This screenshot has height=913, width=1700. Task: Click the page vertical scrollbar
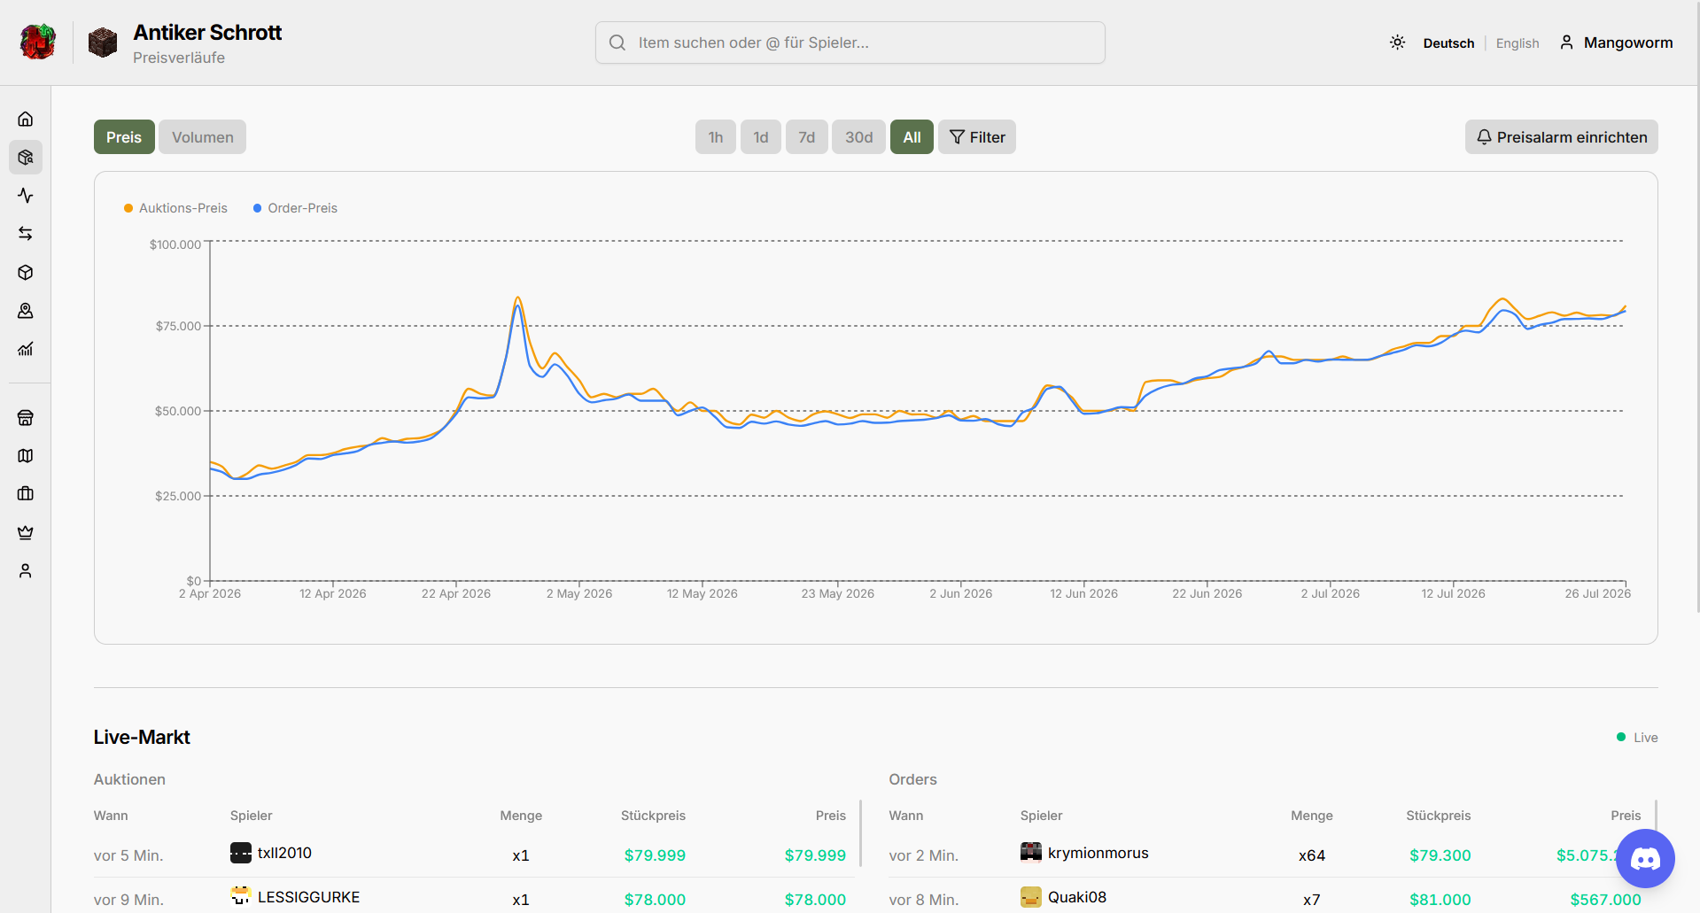(1697, 306)
